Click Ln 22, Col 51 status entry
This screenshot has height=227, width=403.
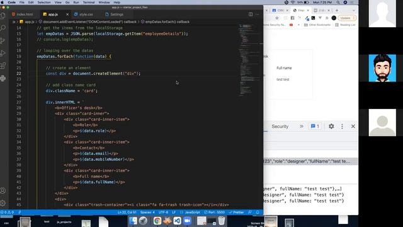click(127, 212)
